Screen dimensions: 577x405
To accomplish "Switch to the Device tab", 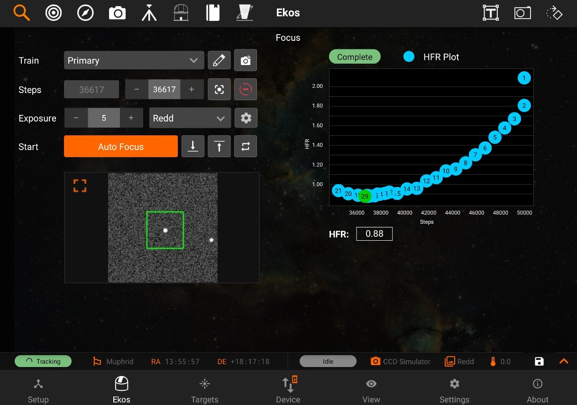I will pos(288,390).
